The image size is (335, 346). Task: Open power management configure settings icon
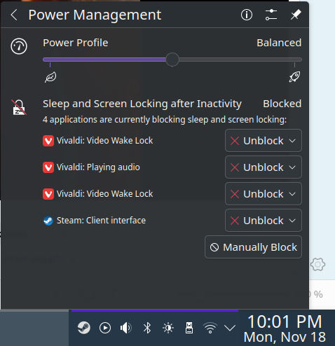[271, 15]
